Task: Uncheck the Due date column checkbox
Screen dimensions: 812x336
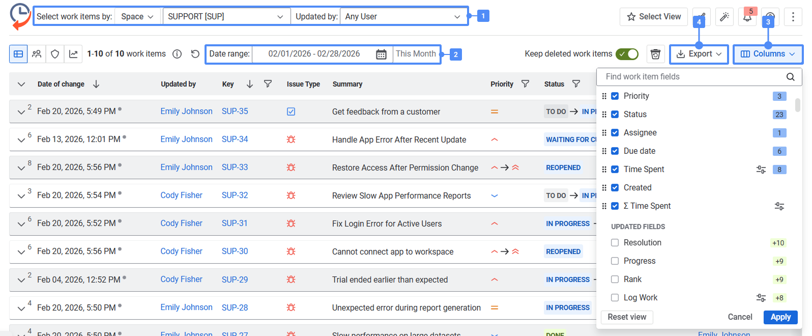Action: [x=615, y=151]
